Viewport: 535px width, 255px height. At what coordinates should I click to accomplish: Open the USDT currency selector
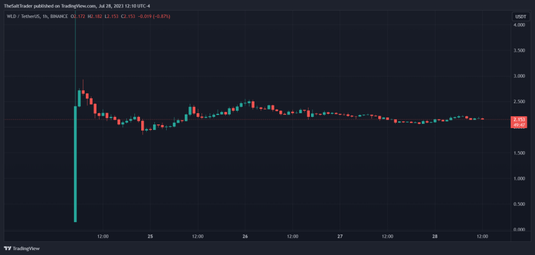click(519, 17)
